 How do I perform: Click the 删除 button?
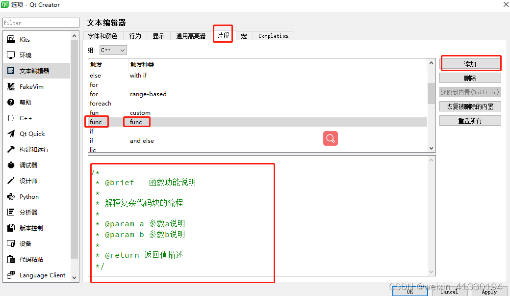(470, 78)
